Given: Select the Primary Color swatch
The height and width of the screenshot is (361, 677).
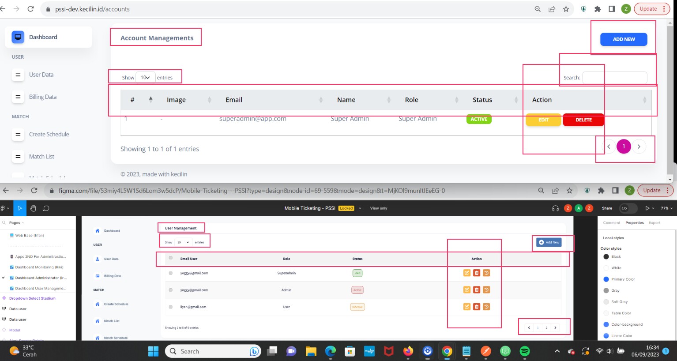Looking at the screenshot, I should point(606,279).
